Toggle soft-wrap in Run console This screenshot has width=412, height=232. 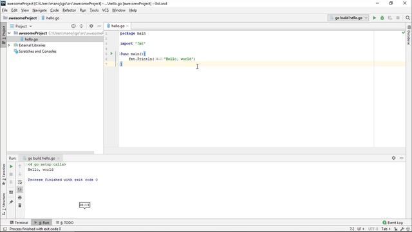tap(20, 182)
